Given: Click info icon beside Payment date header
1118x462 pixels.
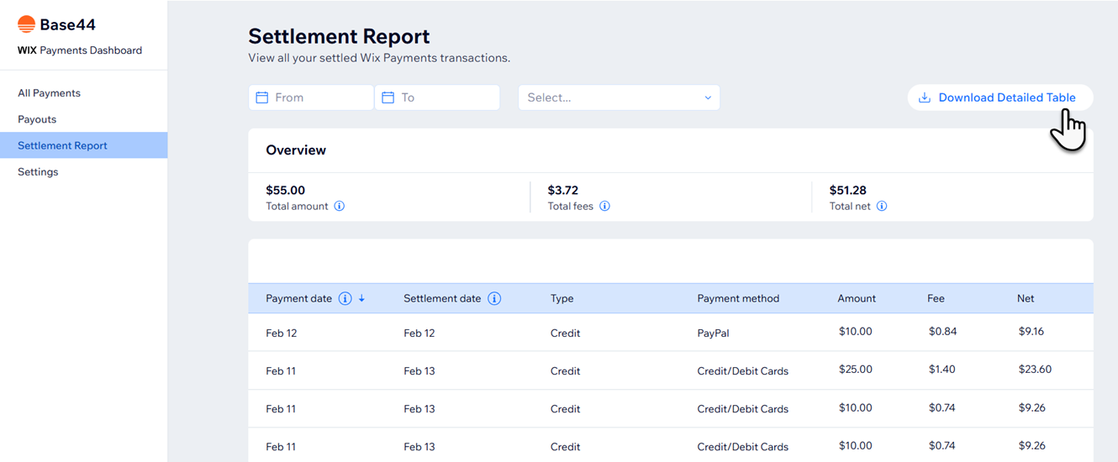Looking at the screenshot, I should (345, 298).
